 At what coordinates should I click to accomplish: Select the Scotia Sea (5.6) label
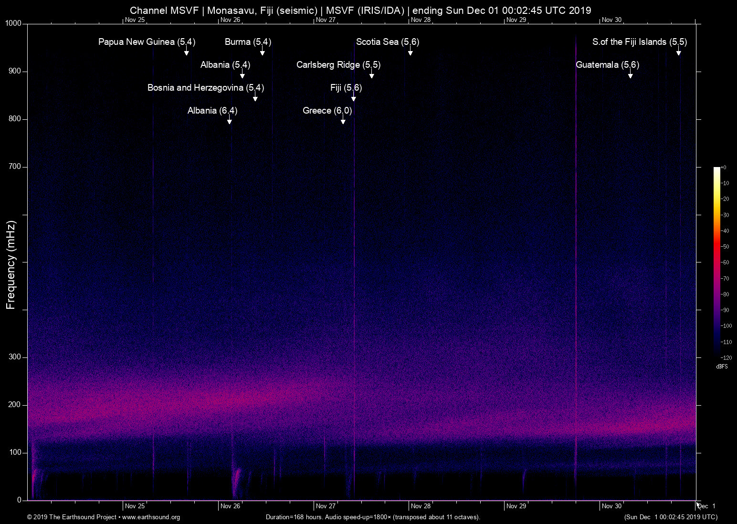(388, 42)
